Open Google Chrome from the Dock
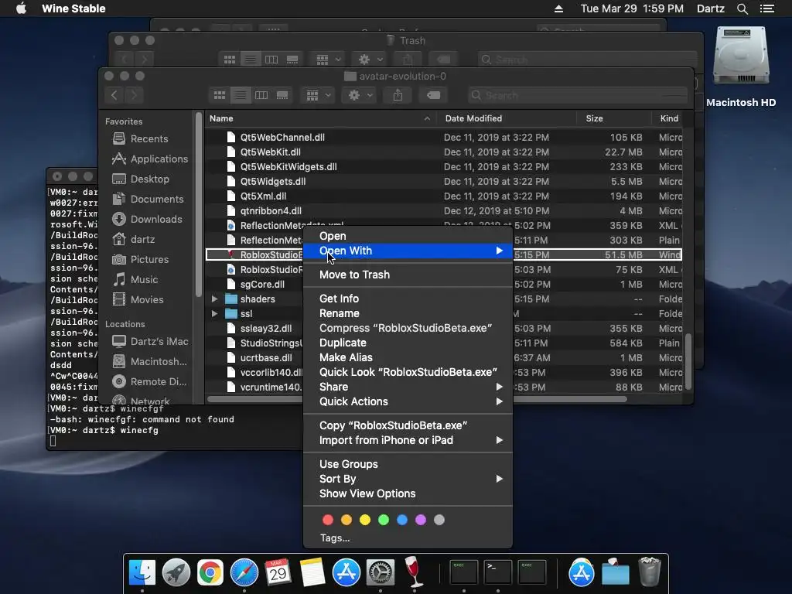This screenshot has width=792, height=594. [x=210, y=572]
